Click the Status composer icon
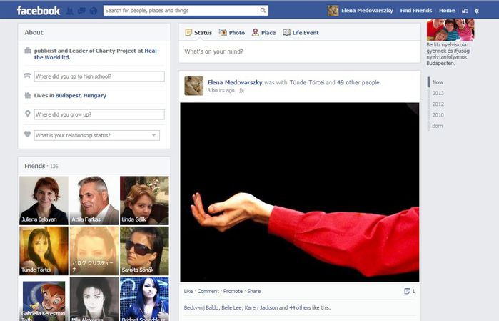The width and height of the screenshot is (499, 321). click(x=188, y=32)
